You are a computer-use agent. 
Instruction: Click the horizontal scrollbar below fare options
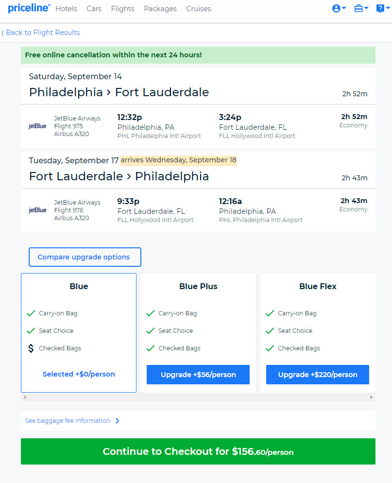(198, 397)
